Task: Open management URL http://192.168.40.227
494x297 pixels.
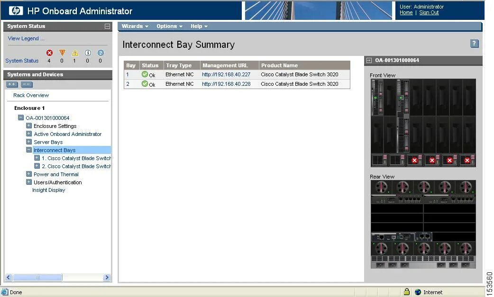Action: pyautogui.click(x=226, y=74)
